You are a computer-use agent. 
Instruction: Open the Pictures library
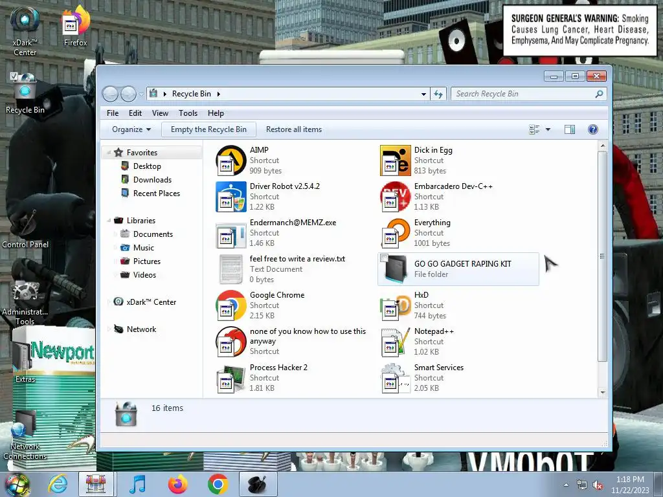(147, 261)
